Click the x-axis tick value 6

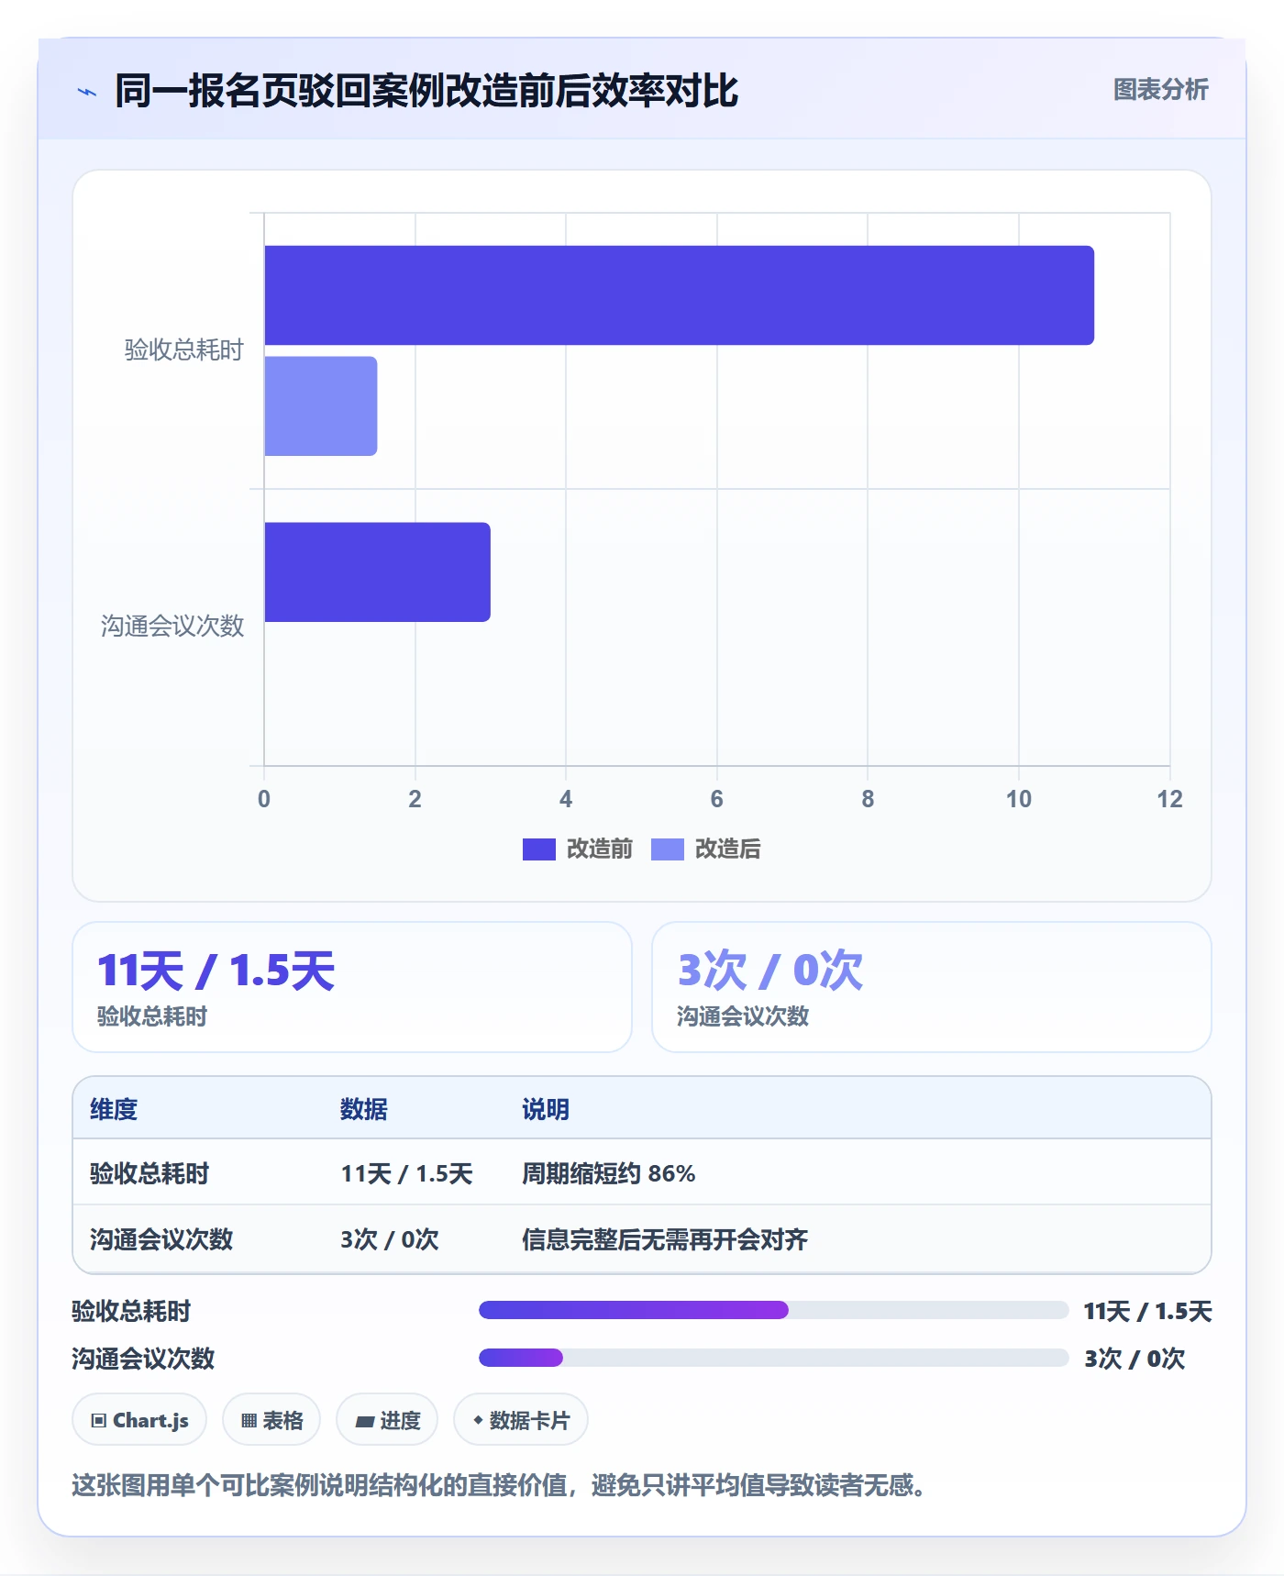(717, 799)
